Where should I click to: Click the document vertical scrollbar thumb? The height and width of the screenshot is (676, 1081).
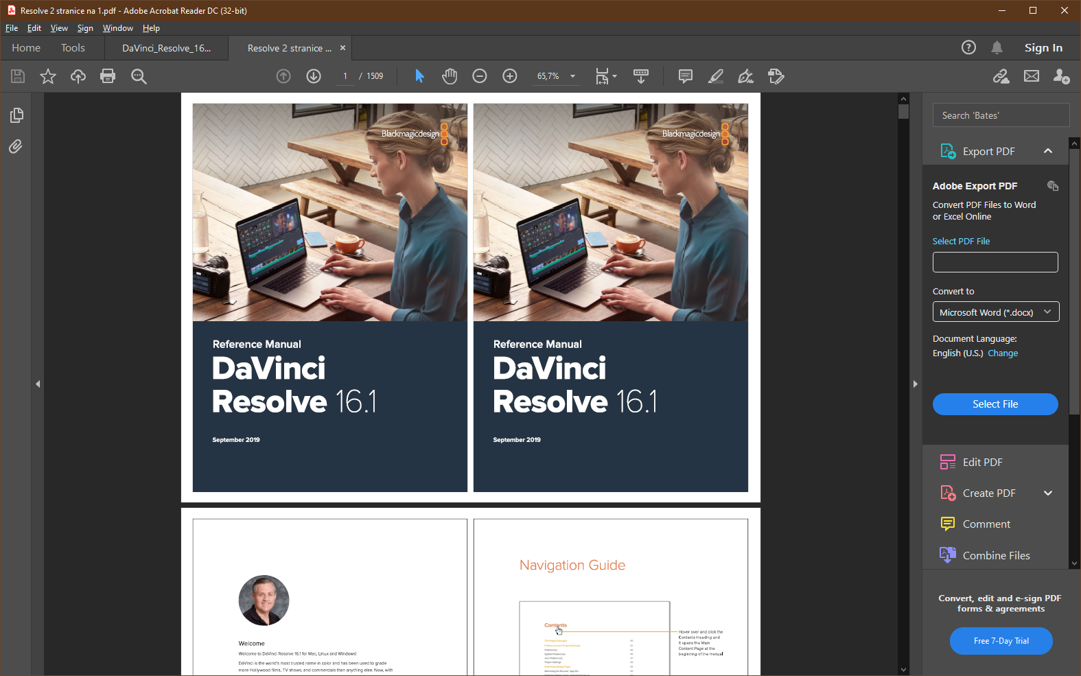903,111
